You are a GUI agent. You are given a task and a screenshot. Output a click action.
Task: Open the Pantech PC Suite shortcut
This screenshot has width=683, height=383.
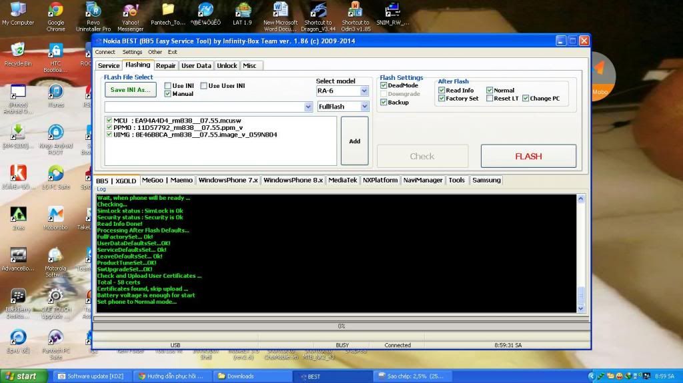55,344
